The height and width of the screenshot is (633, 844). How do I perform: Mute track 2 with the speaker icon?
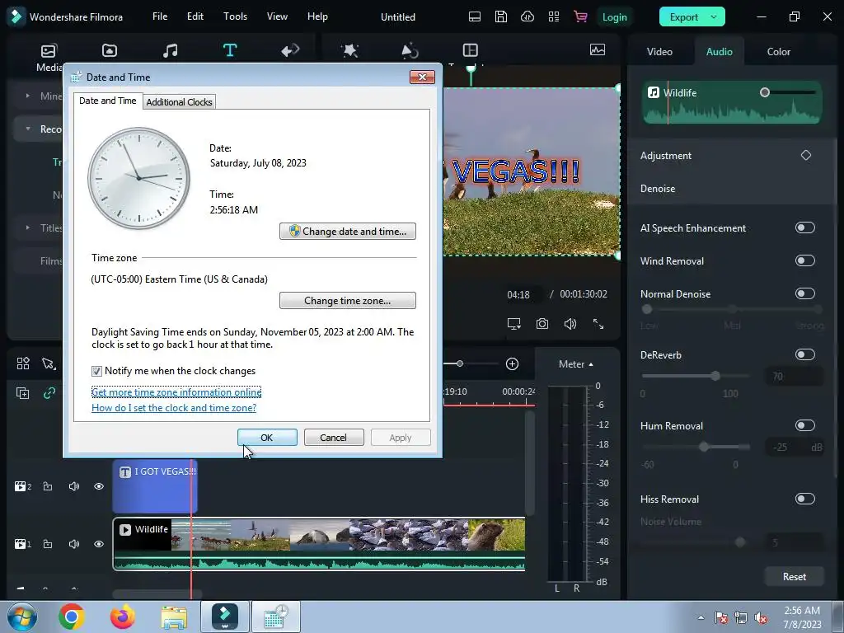point(73,486)
